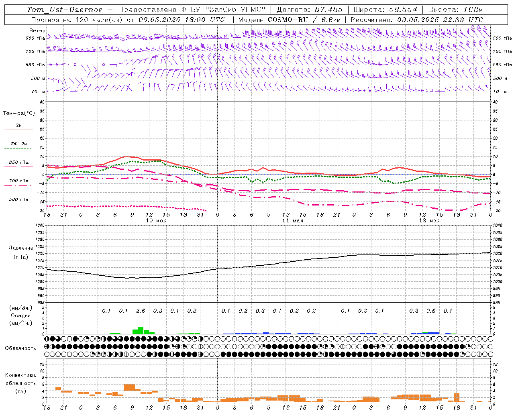514x411 pixels.
Task: Click the (мм/3ч.) precipitation unit label
Action: (20, 308)
